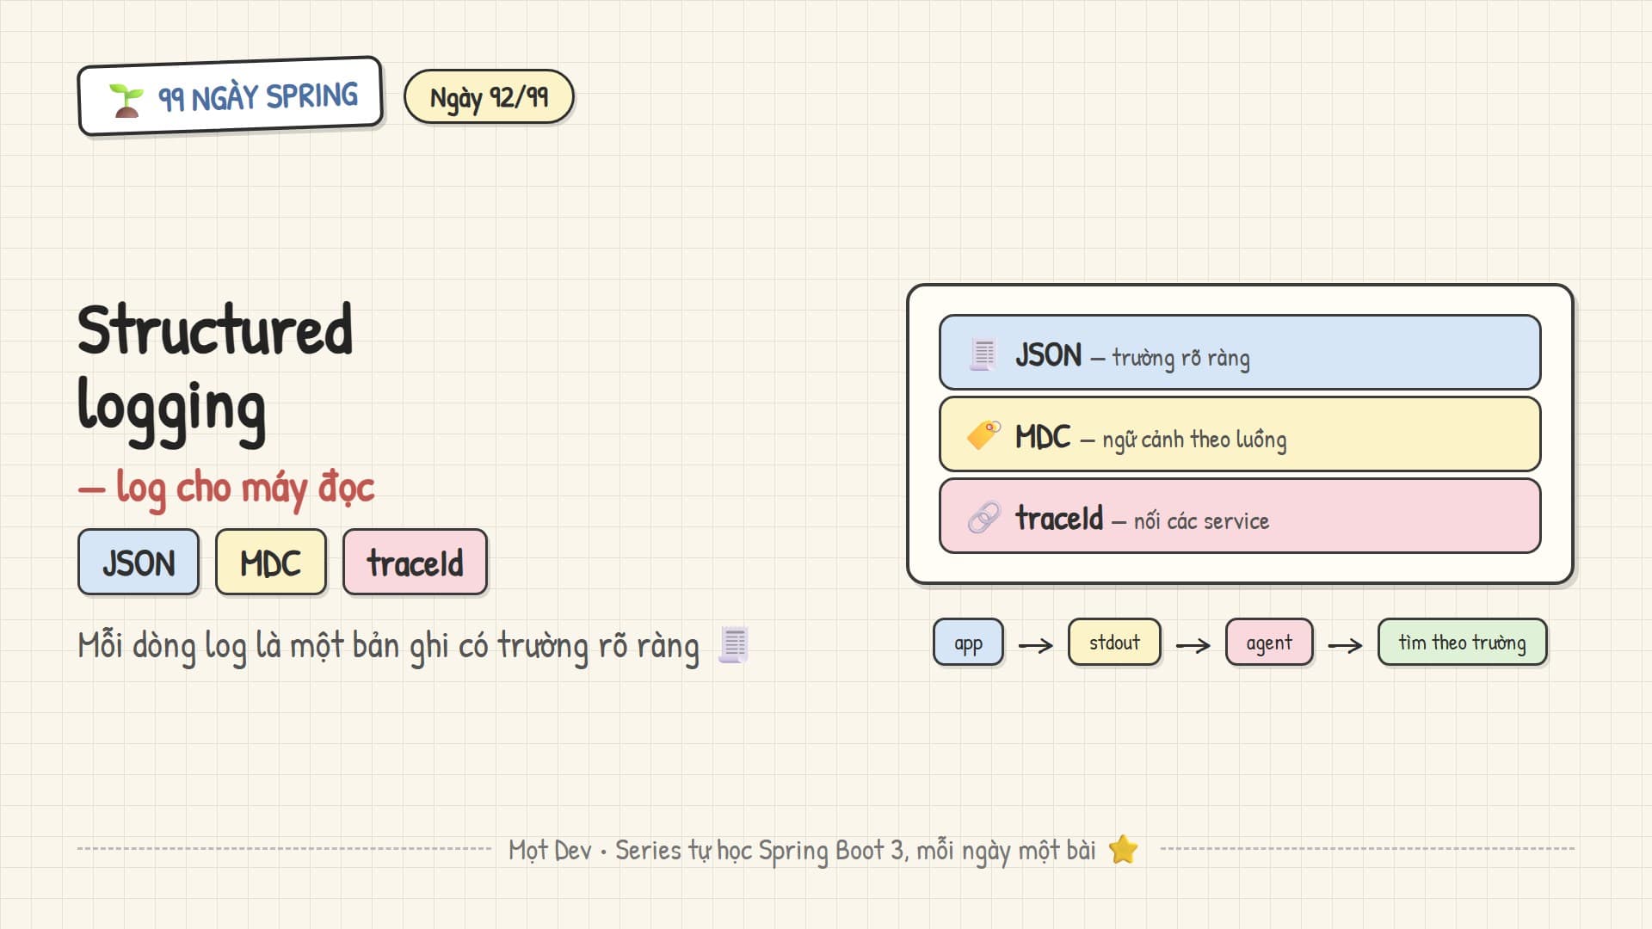The image size is (1652, 929).
Task: Select the yellow MDC chip under the title
Action: (x=271, y=563)
